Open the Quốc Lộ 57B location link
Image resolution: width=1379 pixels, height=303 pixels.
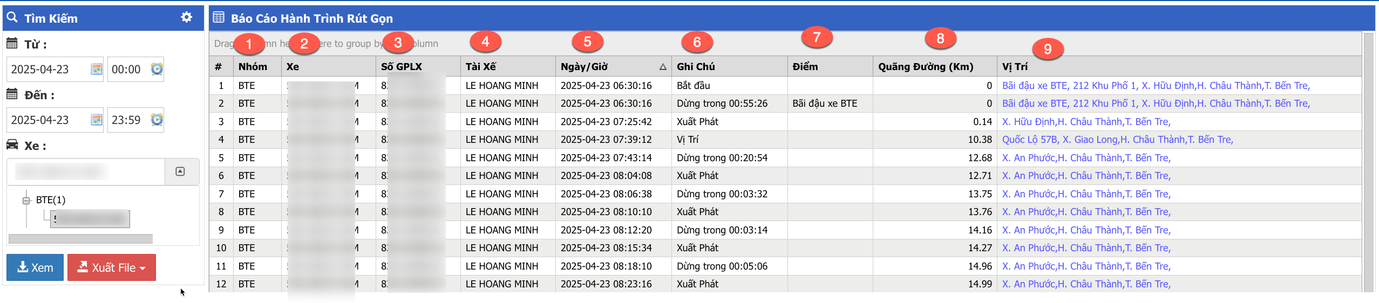pyautogui.click(x=1117, y=140)
